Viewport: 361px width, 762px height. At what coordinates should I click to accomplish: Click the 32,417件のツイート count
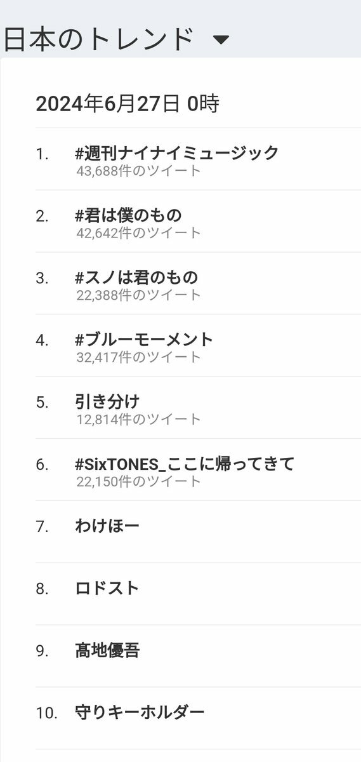tap(138, 357)
